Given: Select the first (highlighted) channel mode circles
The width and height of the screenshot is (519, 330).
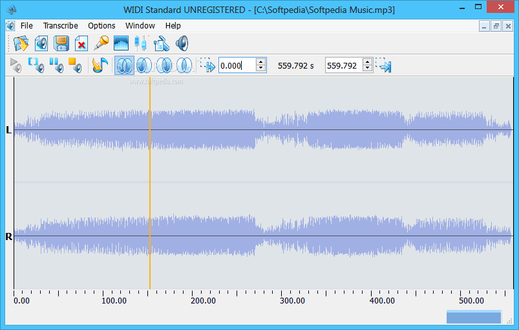Looking at the screenshot, I should click(125, 65).
